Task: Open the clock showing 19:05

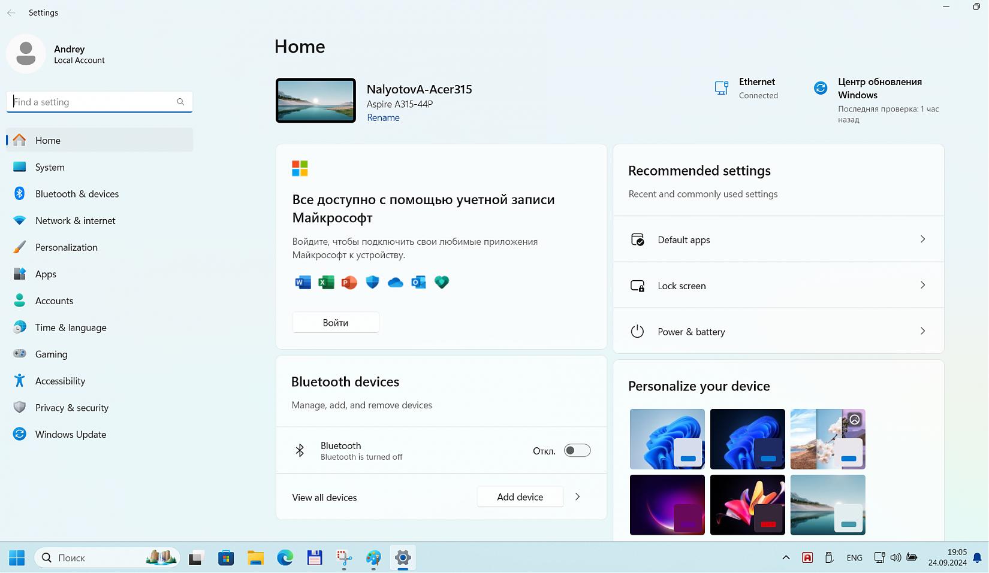Action: [948, 557]
